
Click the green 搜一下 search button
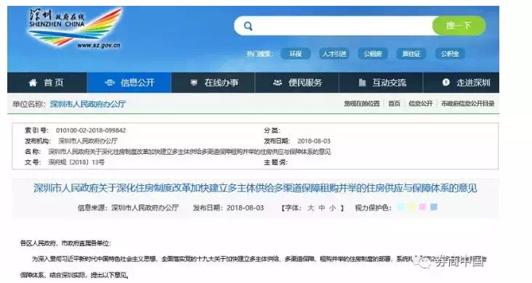pos(459,25)
